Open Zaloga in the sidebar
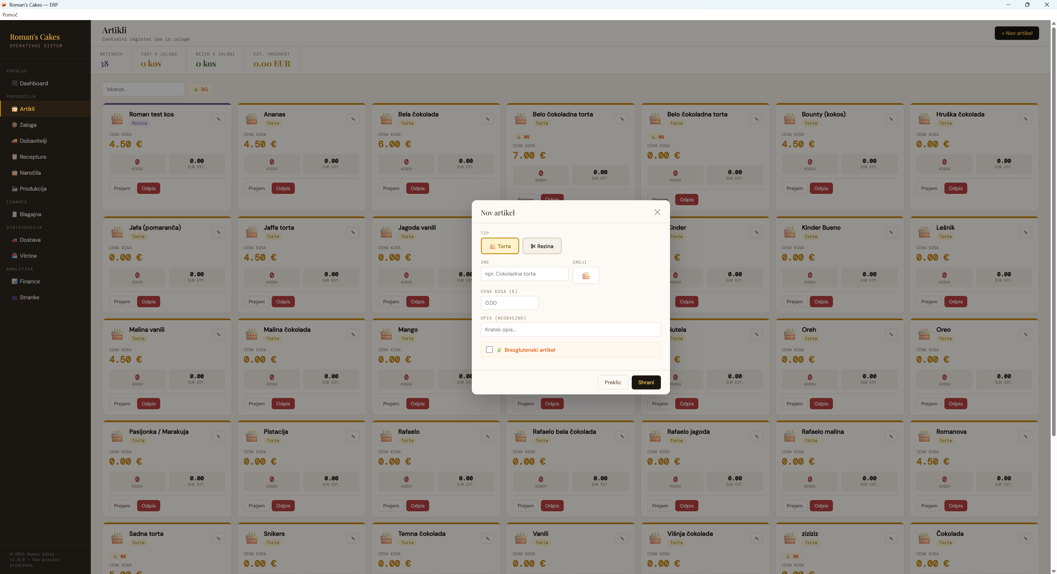The height and width of the screenshot is (574, 1057). (x=45, y=125)
